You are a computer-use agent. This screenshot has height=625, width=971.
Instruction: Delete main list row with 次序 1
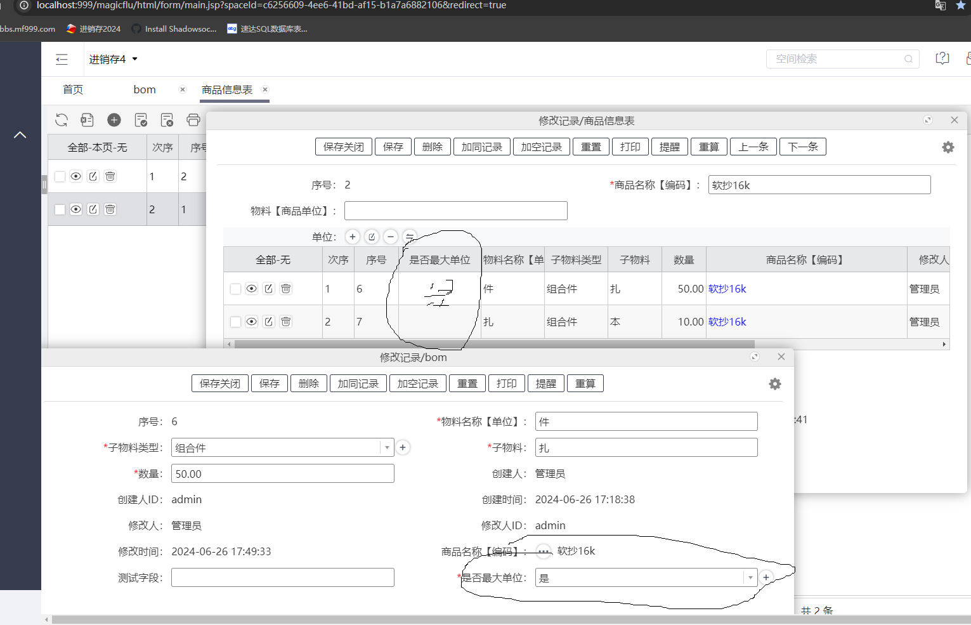(x=110, y=176)
